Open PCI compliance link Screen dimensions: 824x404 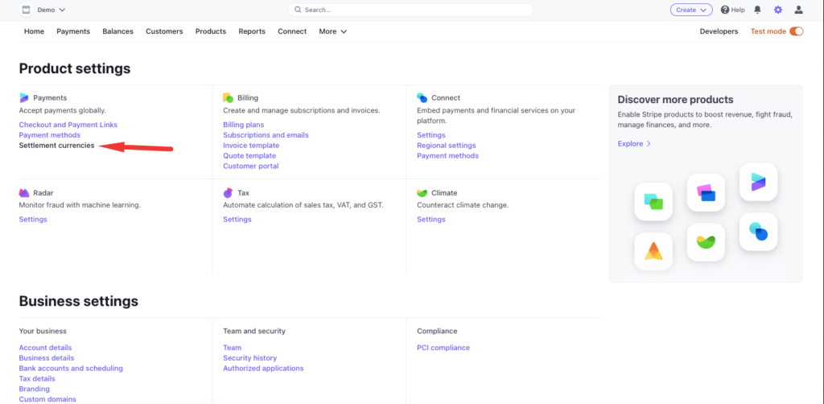tap(443, 348)
